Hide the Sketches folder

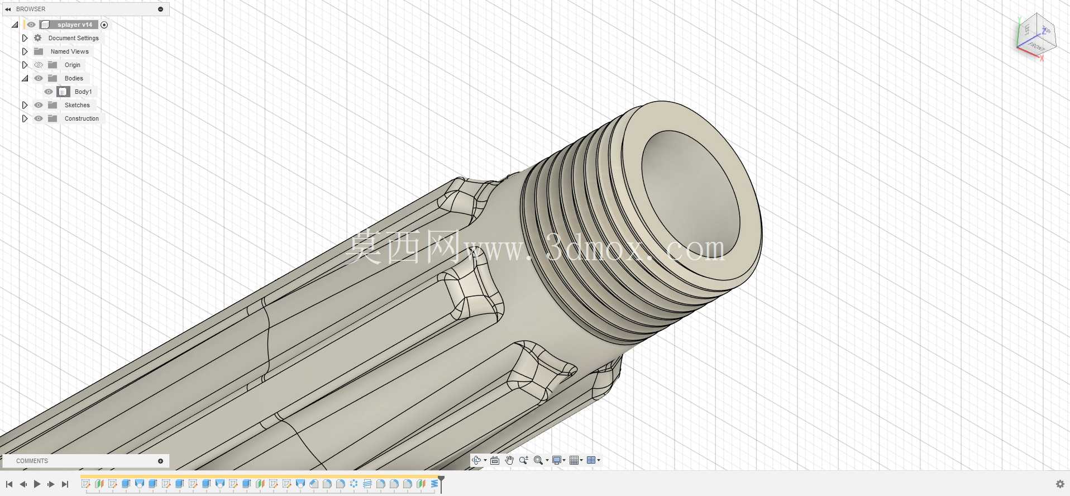[x=39, y=105]
